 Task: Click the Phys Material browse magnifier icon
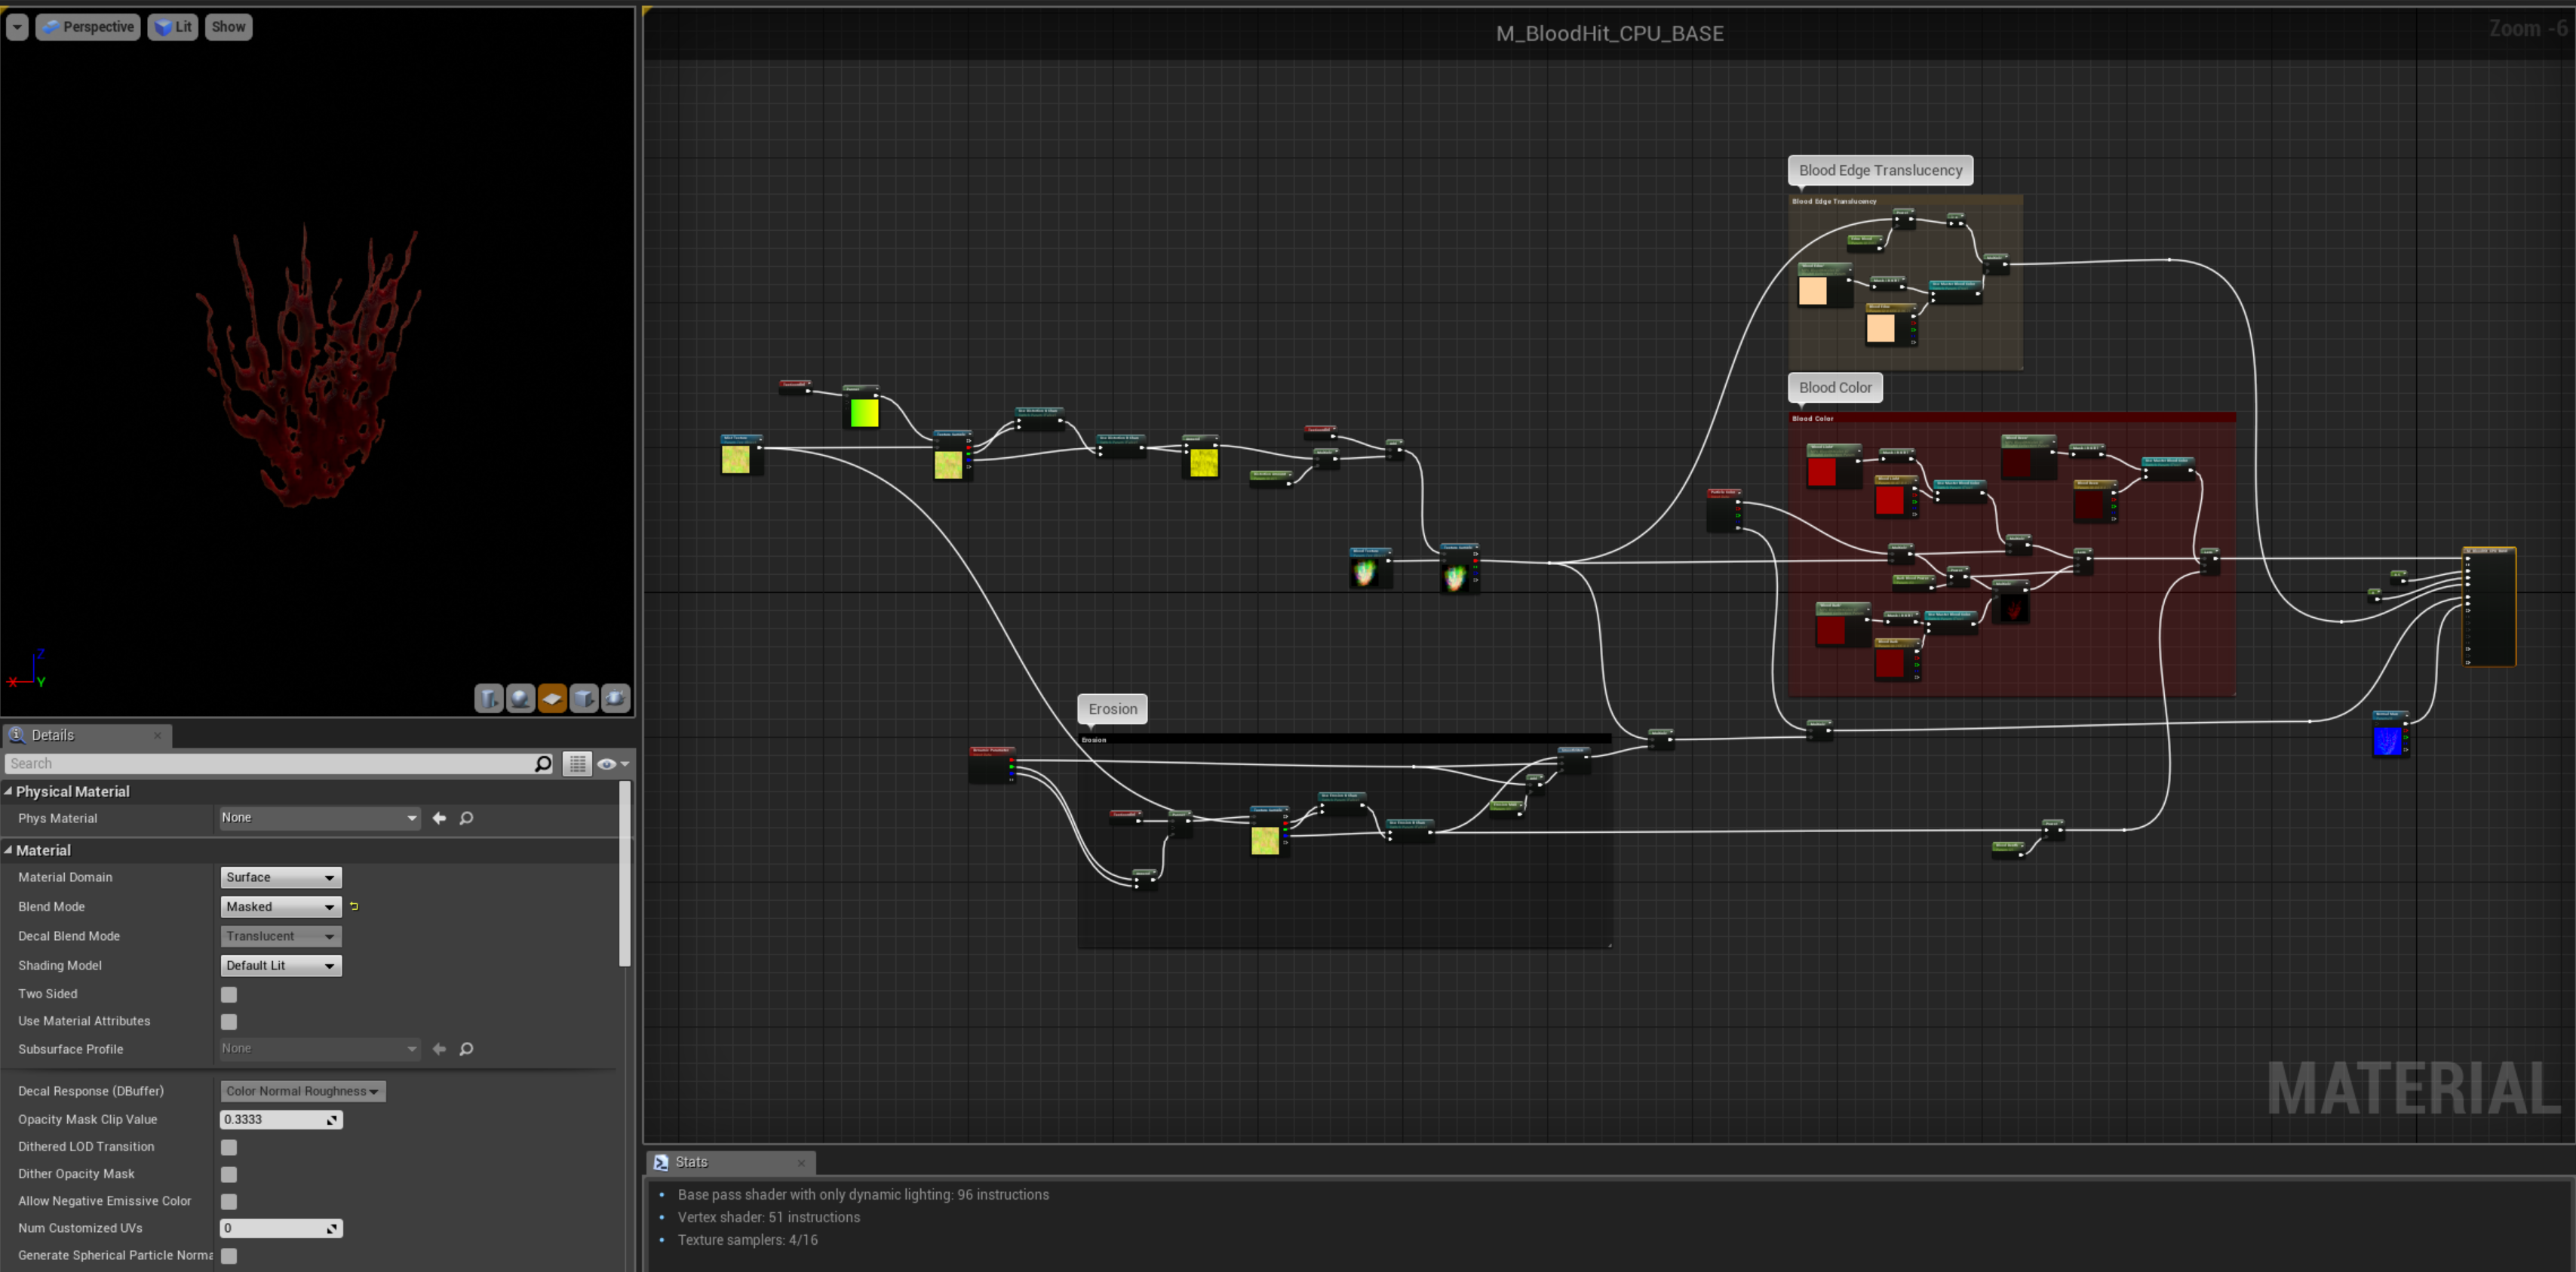coord(466,818)
